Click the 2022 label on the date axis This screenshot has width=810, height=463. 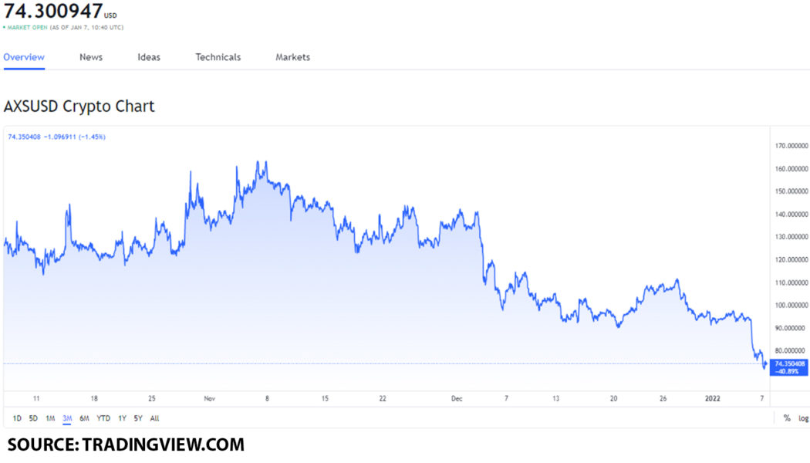pyautogui.click(x=714, y=398)
